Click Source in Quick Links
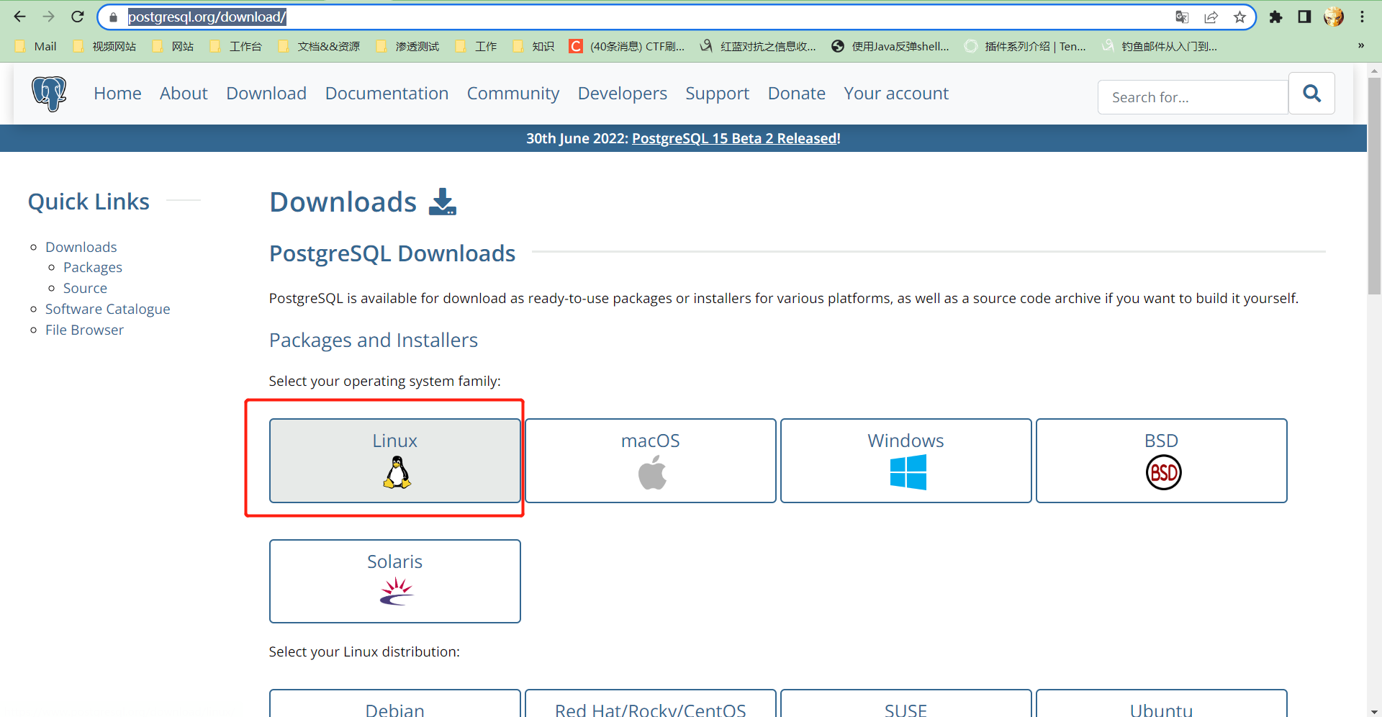The height and width of the screenshot is (717, 1382). click(x=85, y=288)
